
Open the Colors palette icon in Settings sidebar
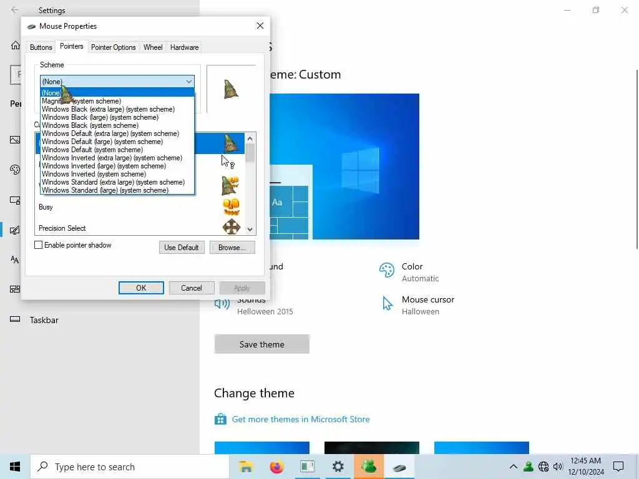pos(15,170)
